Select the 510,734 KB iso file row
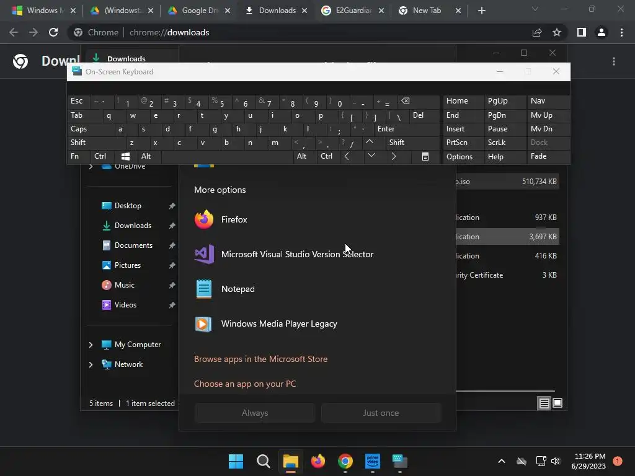 [507, 182]
